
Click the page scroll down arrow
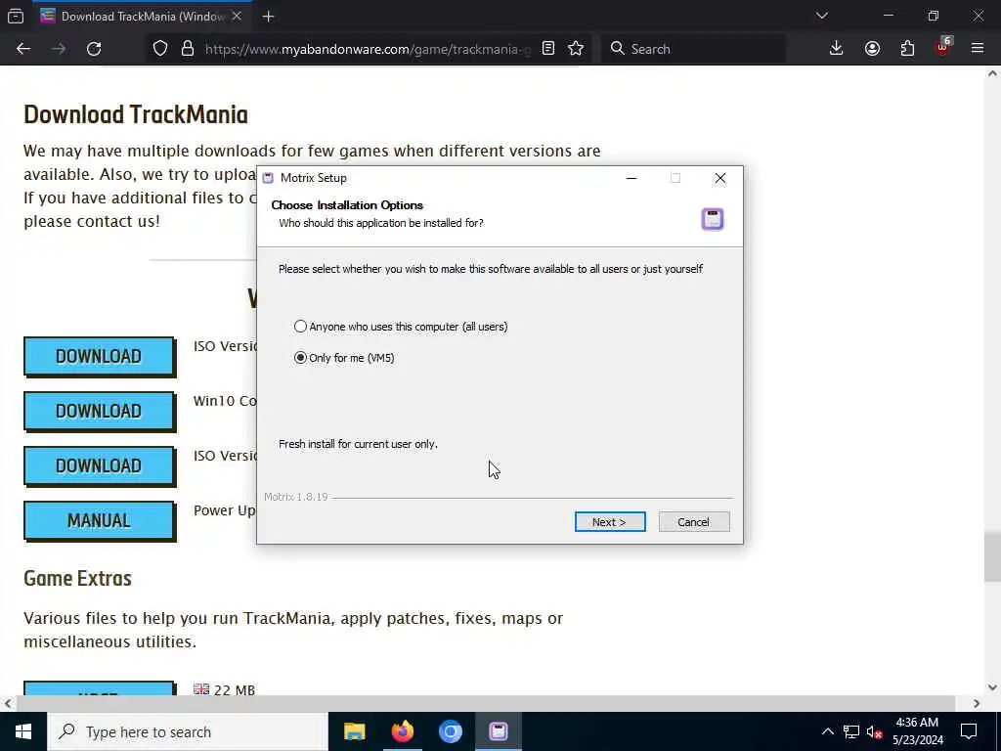point(992,687)
